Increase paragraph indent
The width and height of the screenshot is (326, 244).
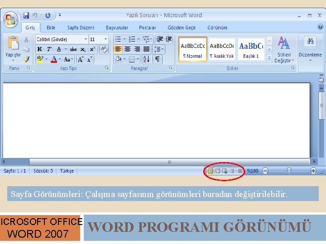pos(168,39)
